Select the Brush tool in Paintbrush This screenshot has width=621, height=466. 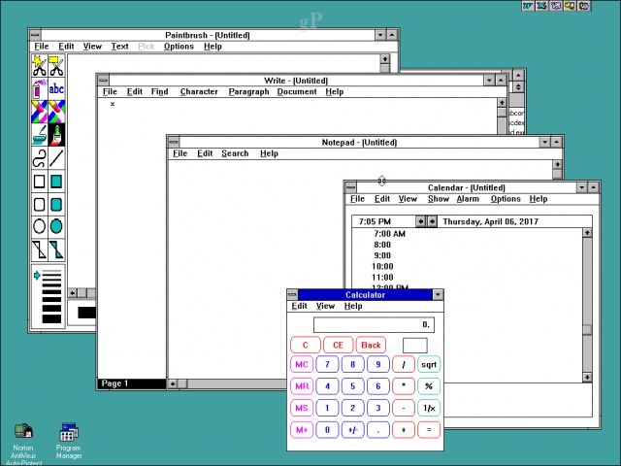point(56,135)
